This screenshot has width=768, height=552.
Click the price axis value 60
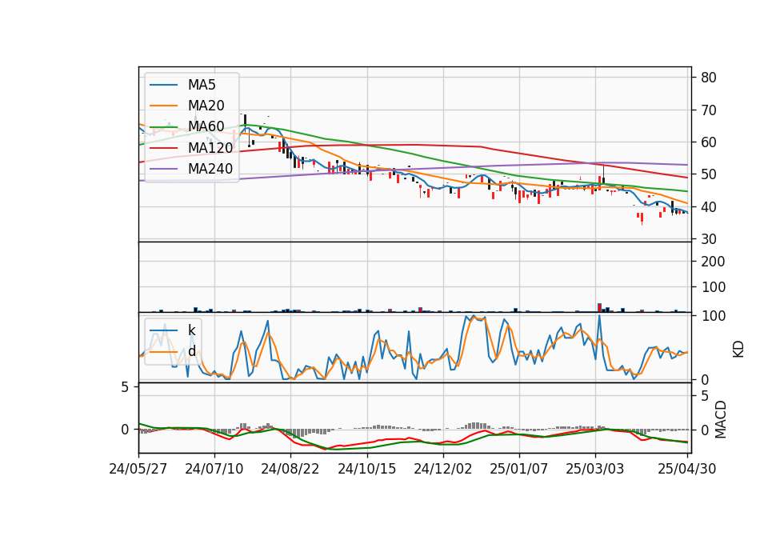[x=708, y=142]
